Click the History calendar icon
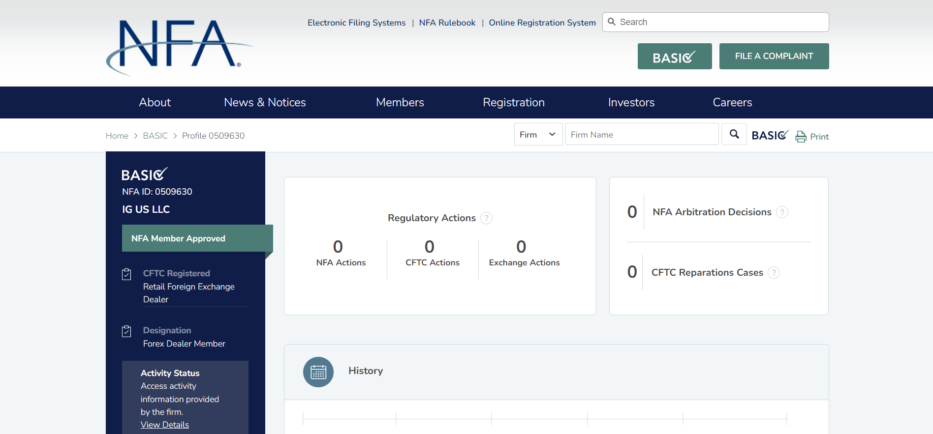Viewport: 933px width, 434px height. coord(318,372)
